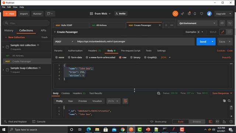Viewport: 236px width, 133px height.
Task: Open the View menu
Action: click(15, 7)
